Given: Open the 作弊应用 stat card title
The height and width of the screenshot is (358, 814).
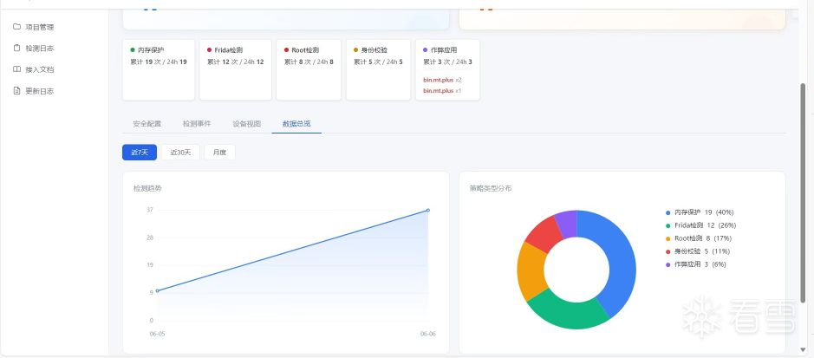Looking at the screenshot, I should click(443, 50).
